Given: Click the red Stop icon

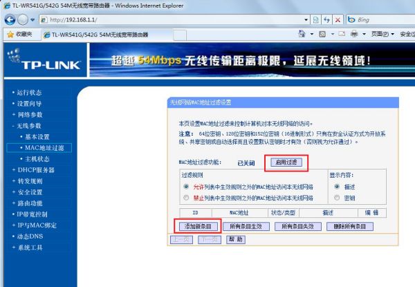Looking at the screenshot, I should pos(338,20).
